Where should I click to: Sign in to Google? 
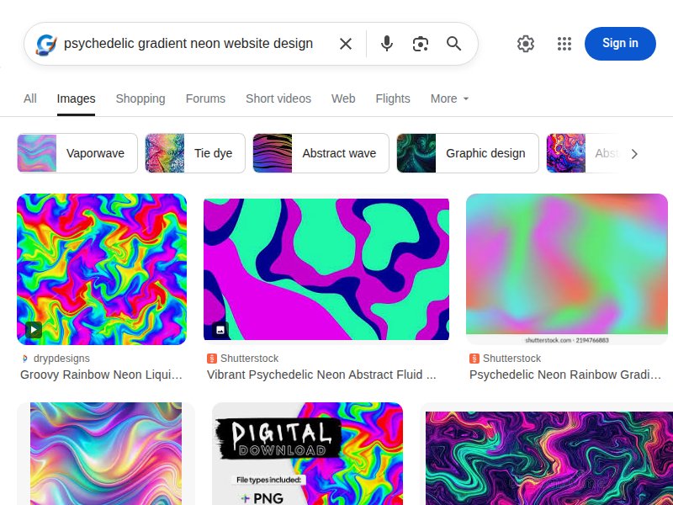620,44
